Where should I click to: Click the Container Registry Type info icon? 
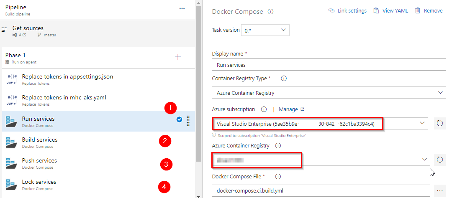click(284, 78)
